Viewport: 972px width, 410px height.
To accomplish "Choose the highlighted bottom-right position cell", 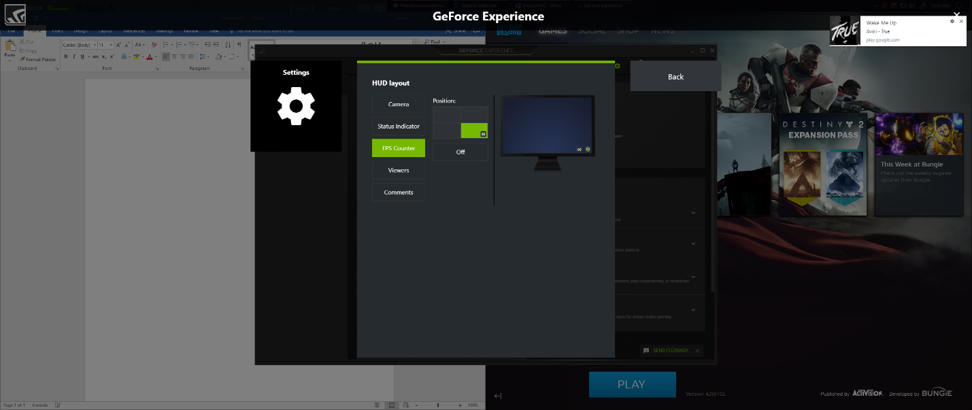I will pos(474,131).
